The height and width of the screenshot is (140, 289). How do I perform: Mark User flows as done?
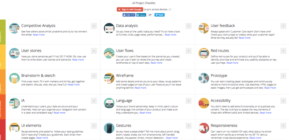[188, 51]
